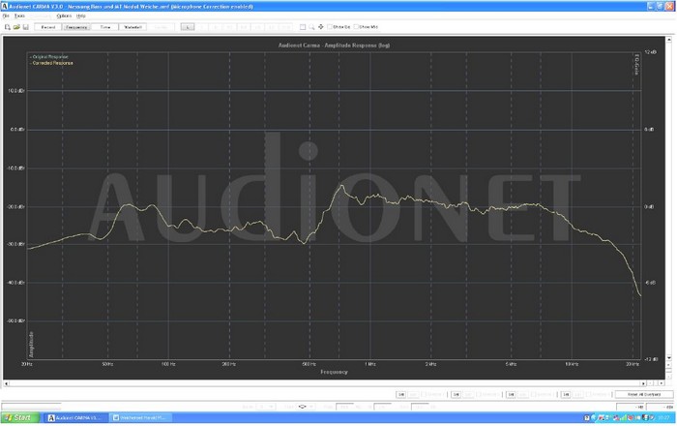This screenshot has width=677, height=426.
Task: Select the rectangle selection tool icon
Action: point(303,27)
